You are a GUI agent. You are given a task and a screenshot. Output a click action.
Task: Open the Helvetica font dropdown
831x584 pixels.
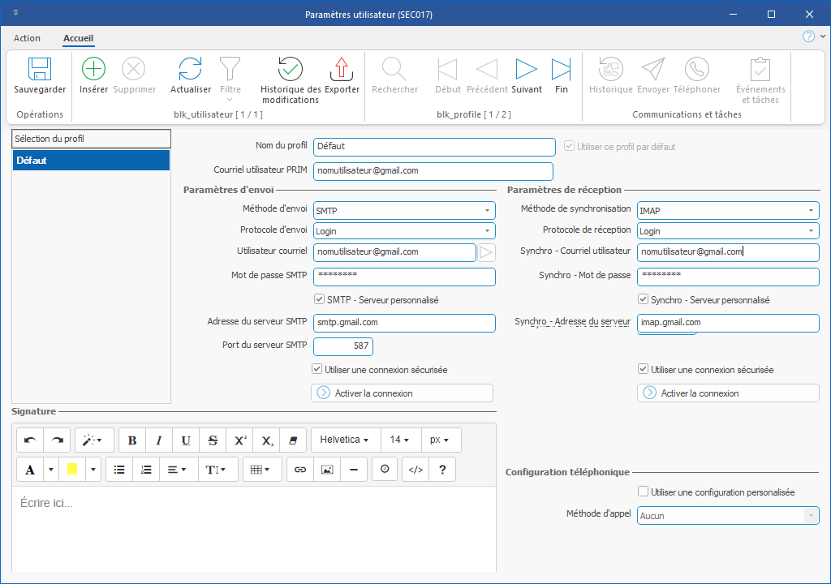344,440
